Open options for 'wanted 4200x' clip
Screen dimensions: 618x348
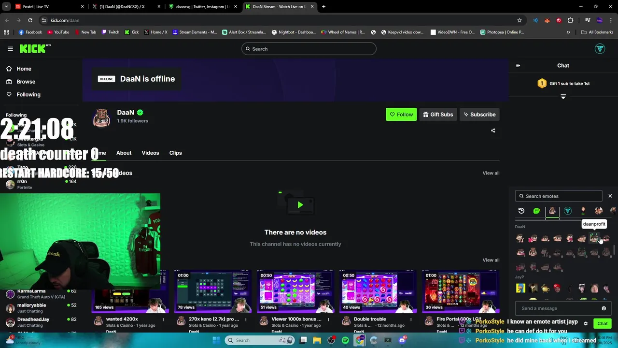pyautogui.click(x=163, y=319)
